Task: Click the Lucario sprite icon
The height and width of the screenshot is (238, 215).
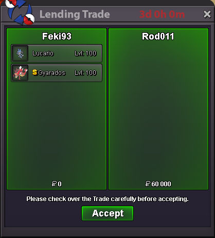Action: [20, 53]
